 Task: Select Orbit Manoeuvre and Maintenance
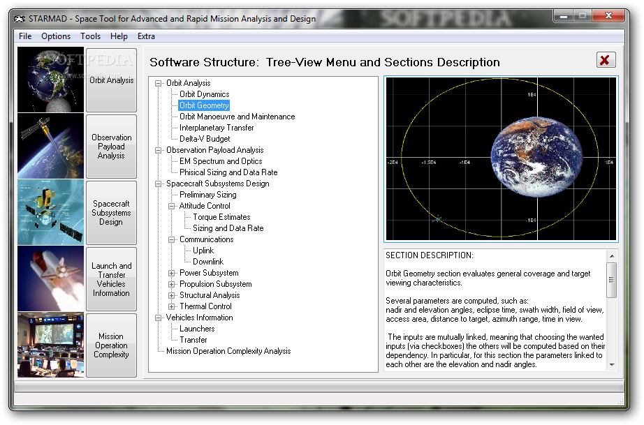[x=237, y=117]
